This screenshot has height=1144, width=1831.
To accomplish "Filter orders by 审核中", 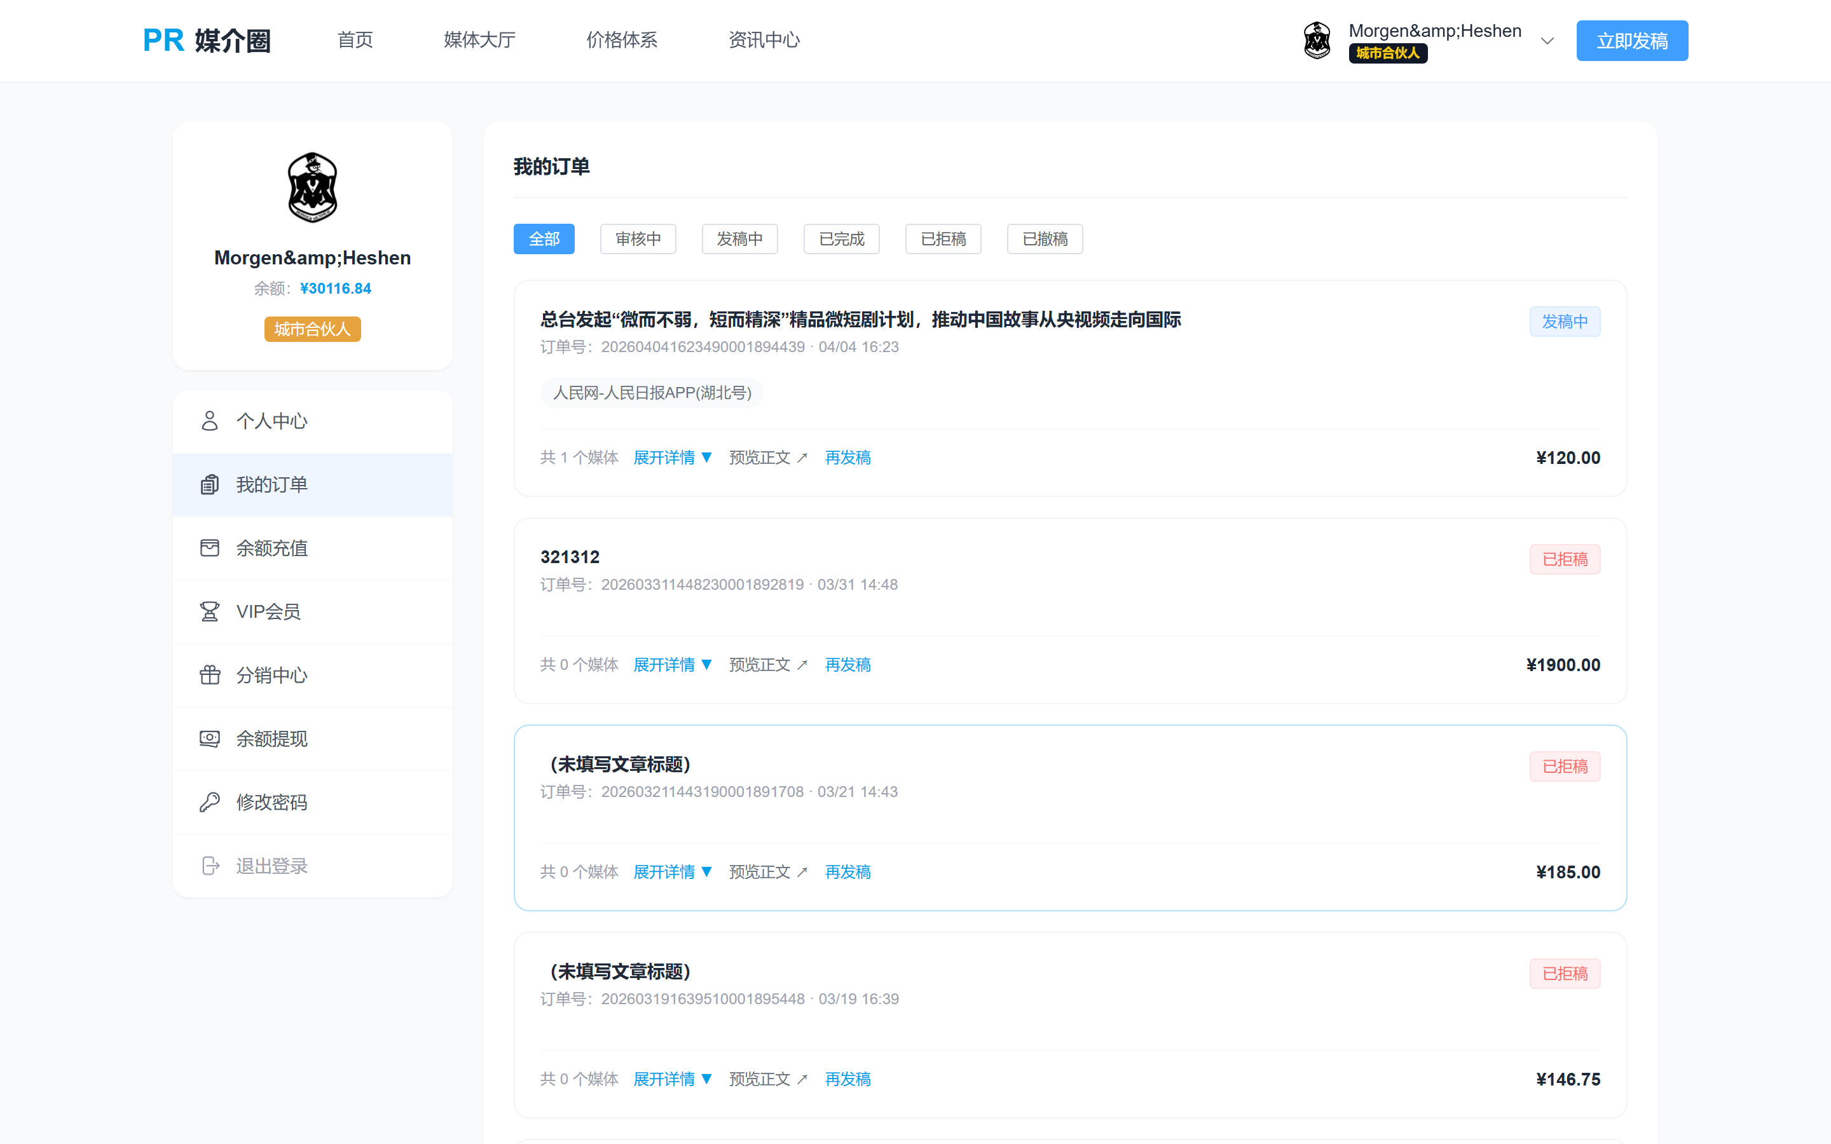I will tap(638, 239).
